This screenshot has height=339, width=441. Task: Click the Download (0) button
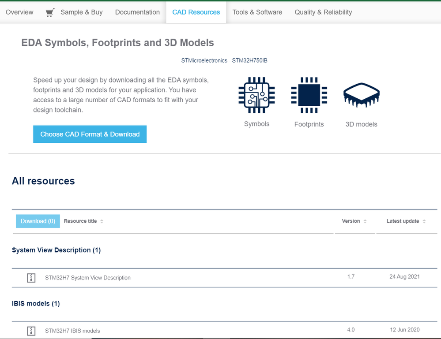(38, 221)
